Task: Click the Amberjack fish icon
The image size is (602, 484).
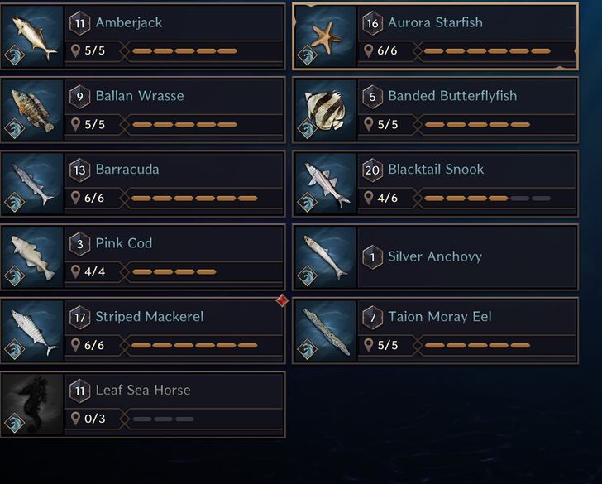Action: point(33,36)
